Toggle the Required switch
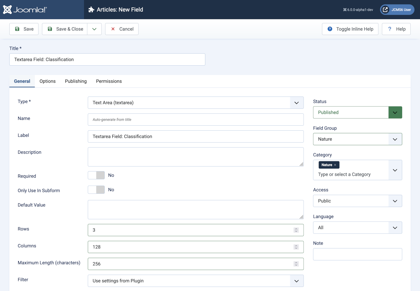The width and height of the screenshot is (420, 291). (96, 175)
